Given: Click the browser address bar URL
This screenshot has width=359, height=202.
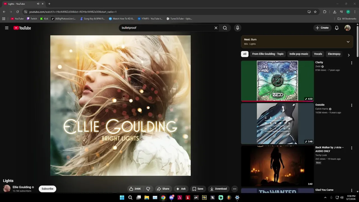Looking at the screenshot, I should [73, 12].
